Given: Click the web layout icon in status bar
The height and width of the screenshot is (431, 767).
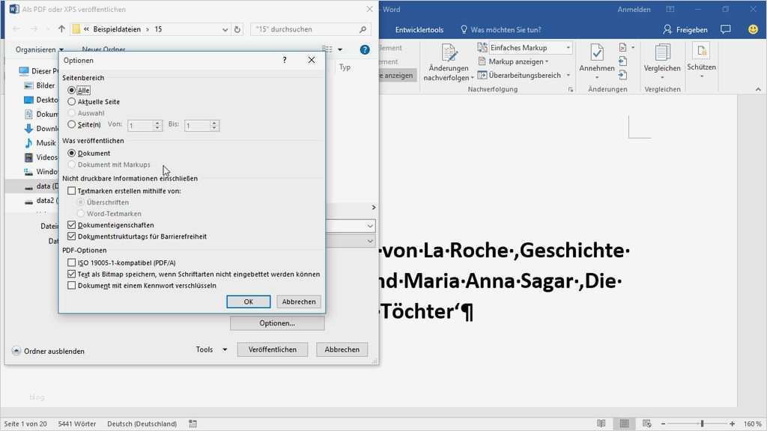Looking at the screenshot, I should [646, 424].
